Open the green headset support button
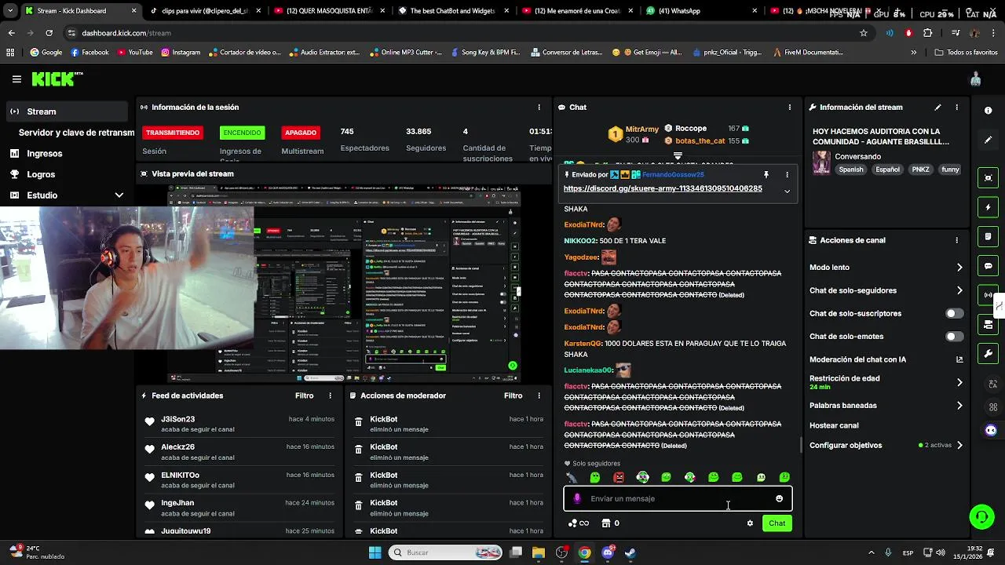This screenshot has height=565, width=1005. coord(981,516)
